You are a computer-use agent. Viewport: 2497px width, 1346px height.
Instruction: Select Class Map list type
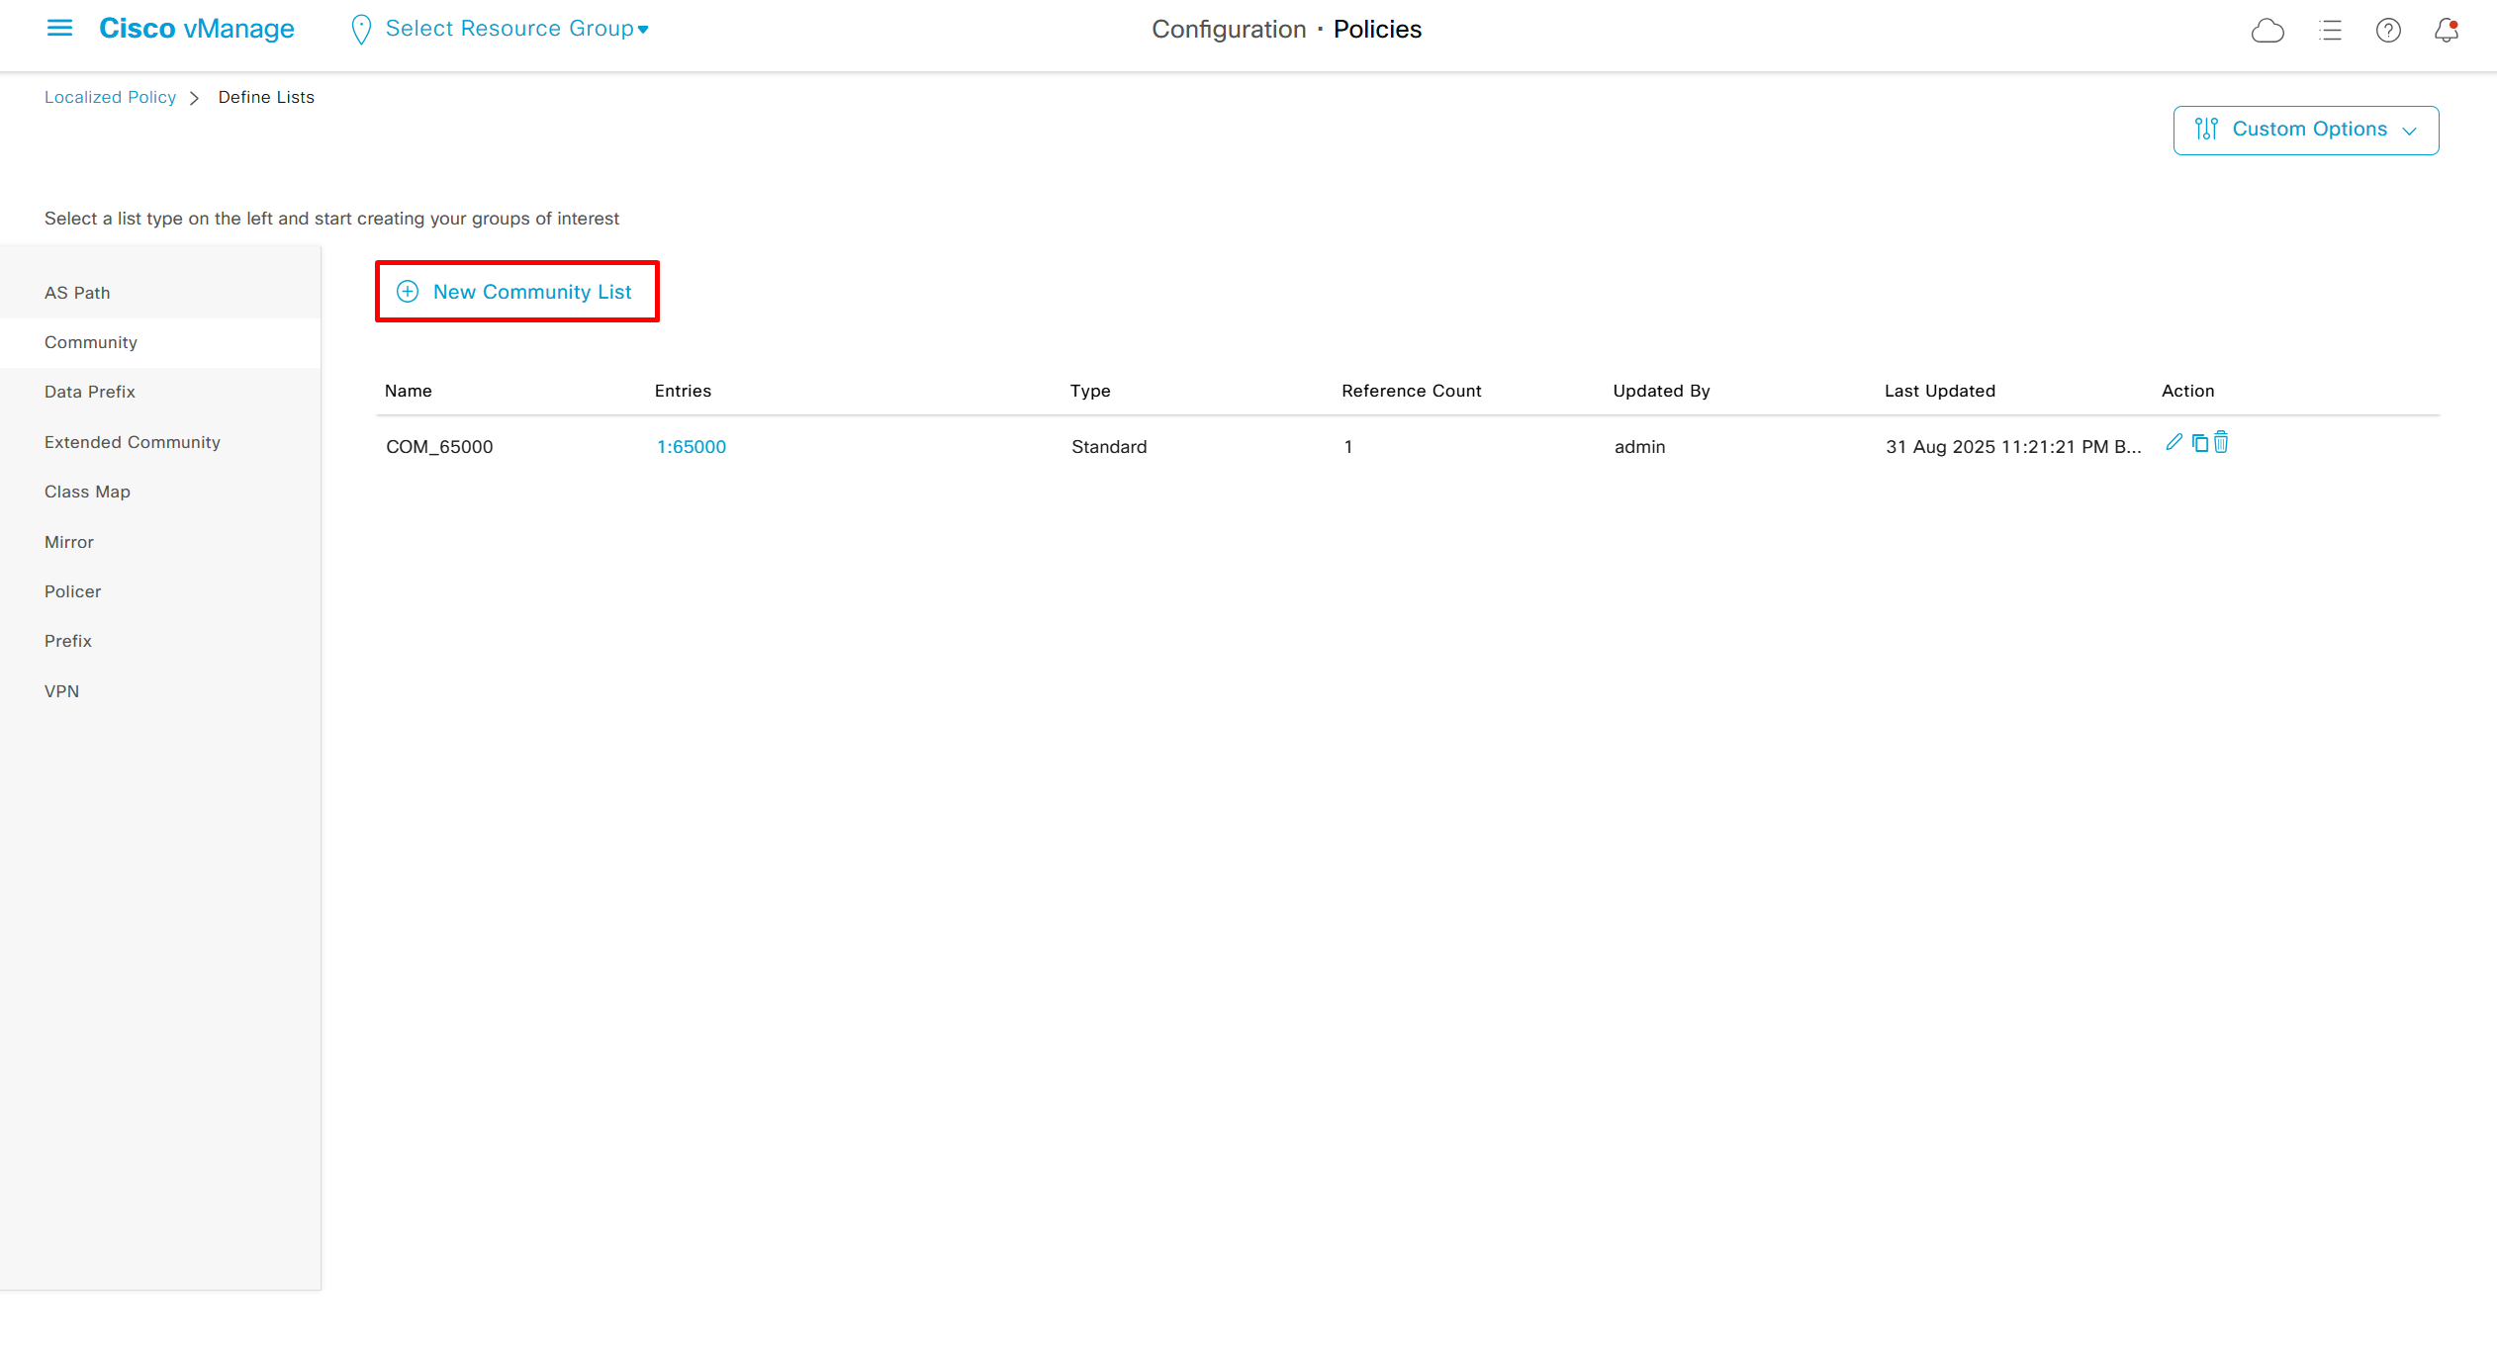pos(87,492)
